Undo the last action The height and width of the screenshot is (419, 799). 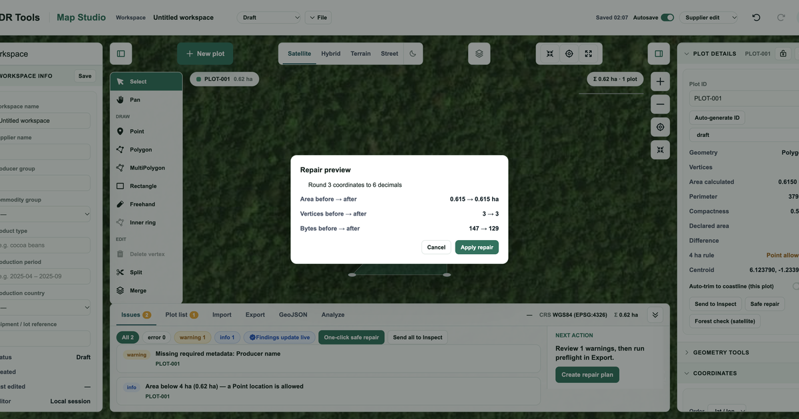(756, 17)
